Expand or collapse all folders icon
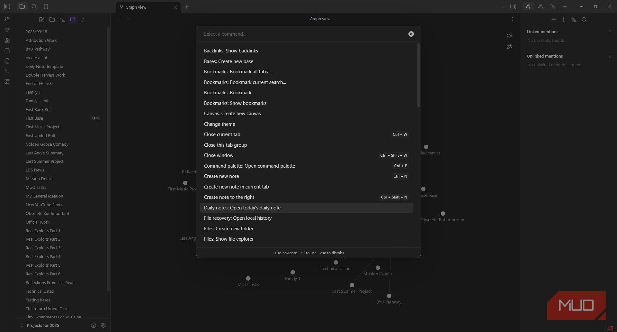This screenshot has width=617, height=332. click(83, 20)
